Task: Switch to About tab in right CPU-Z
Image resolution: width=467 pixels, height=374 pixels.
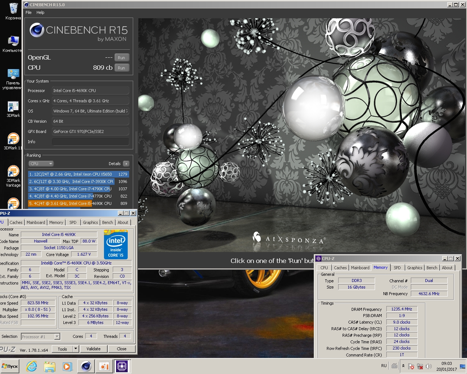Action: (x=447, y=268)
